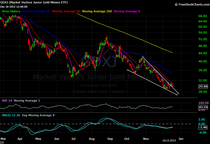210x144 pixels.
Task: Click the Jan month axis label
Action: coord(181,139)
